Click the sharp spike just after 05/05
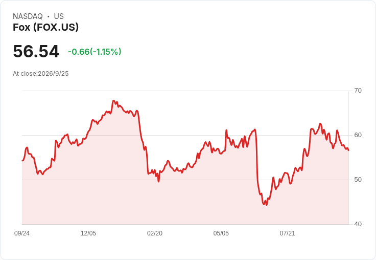 226,130
